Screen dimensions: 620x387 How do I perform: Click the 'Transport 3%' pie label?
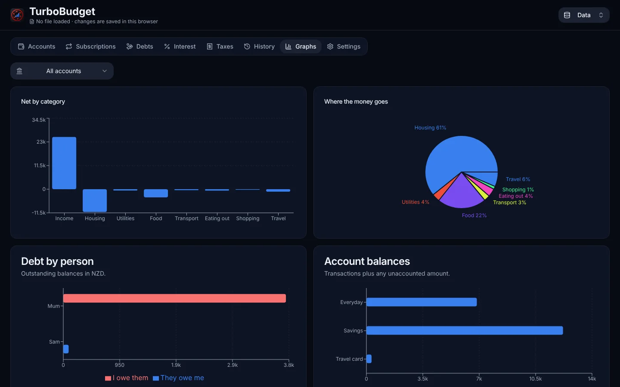click(x=510, y=203)
